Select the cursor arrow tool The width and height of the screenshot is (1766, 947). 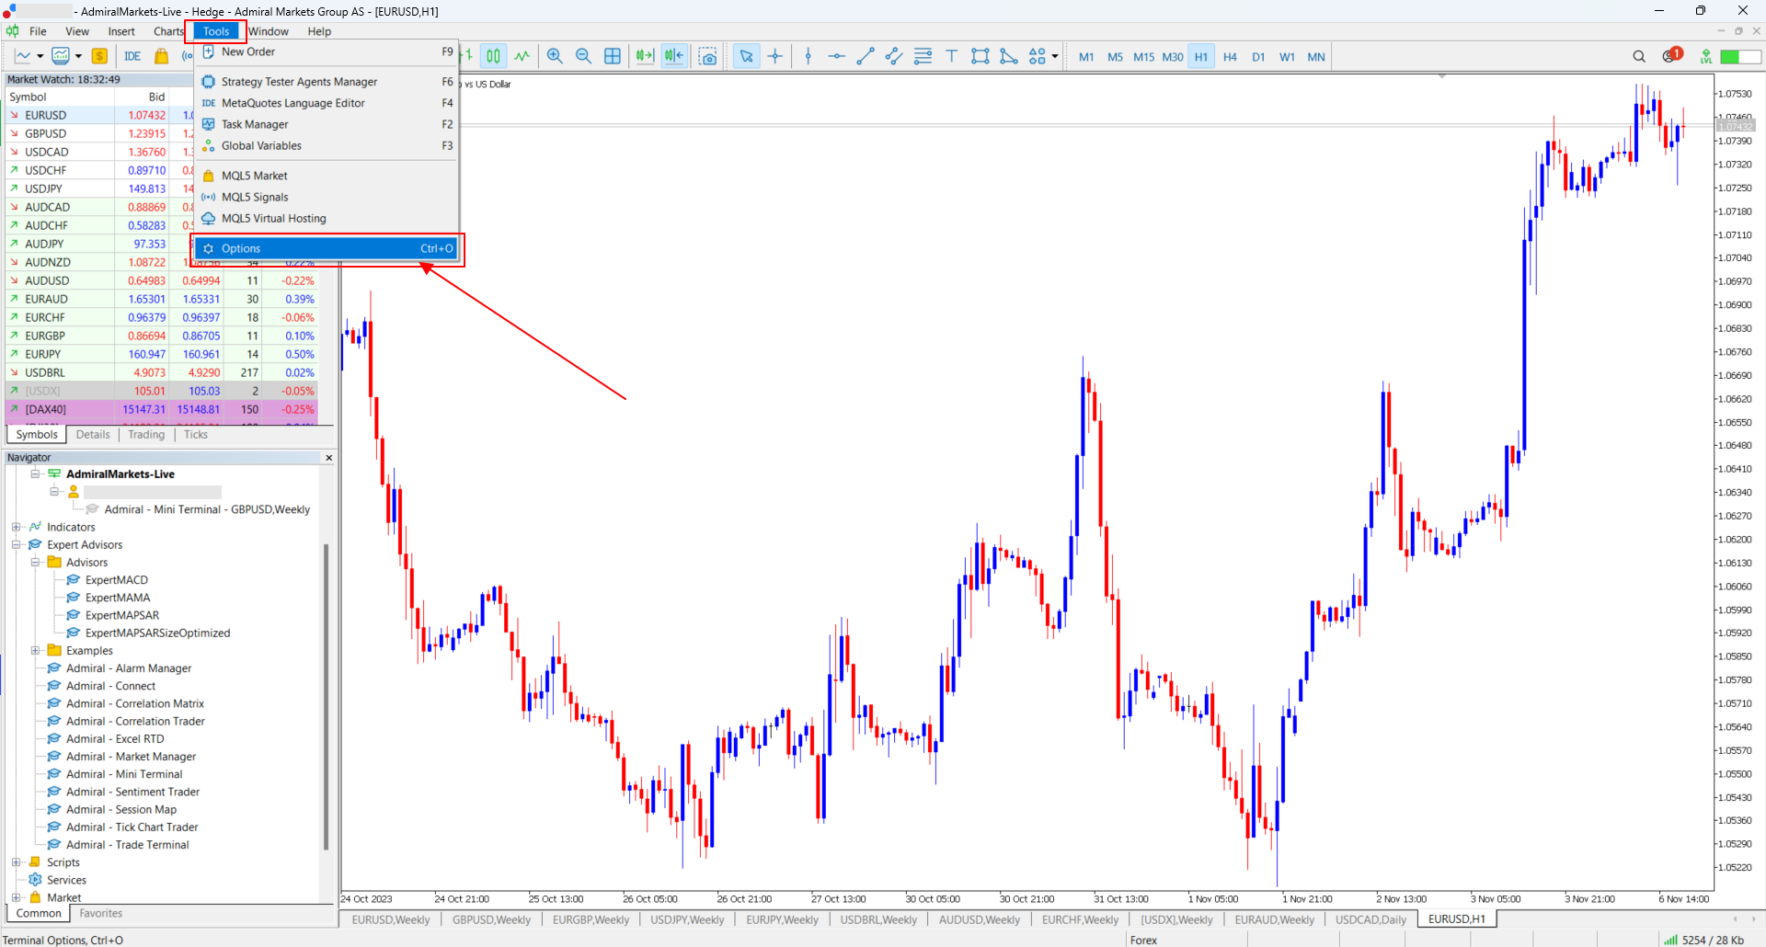pyautogui.click(x=746, y=56)
